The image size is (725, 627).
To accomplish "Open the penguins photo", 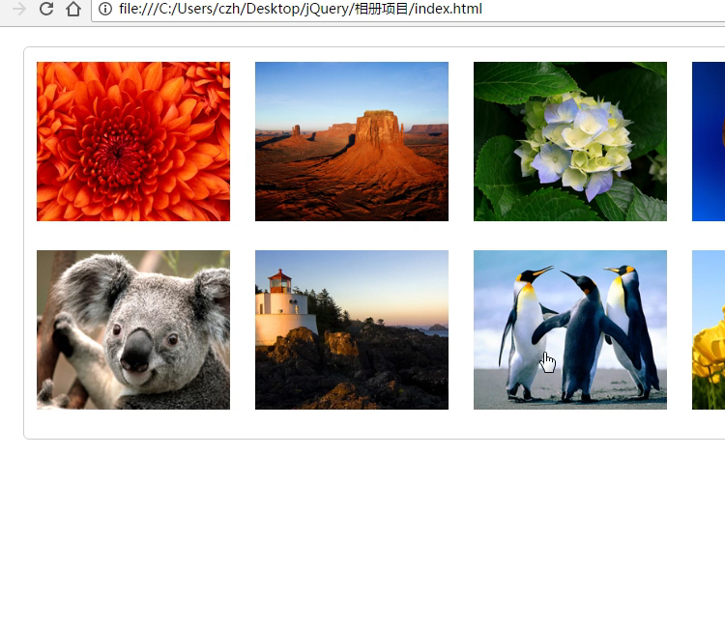I will [570, 329].
